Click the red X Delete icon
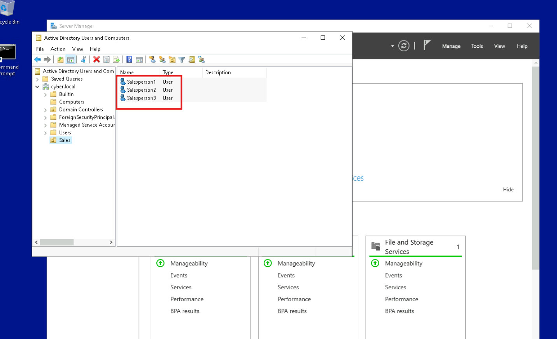Screen dimensions: 557x339 click(96, 59)
